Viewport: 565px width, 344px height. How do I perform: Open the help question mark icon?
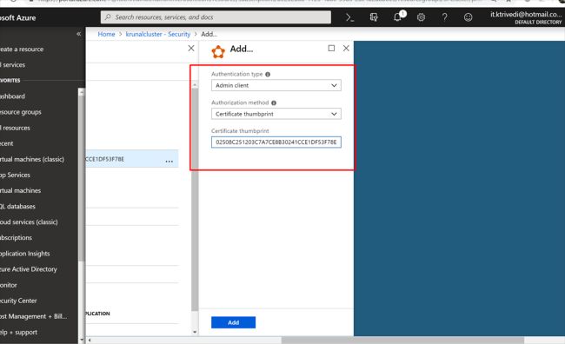pyautogui.click(x=445, y=17)
